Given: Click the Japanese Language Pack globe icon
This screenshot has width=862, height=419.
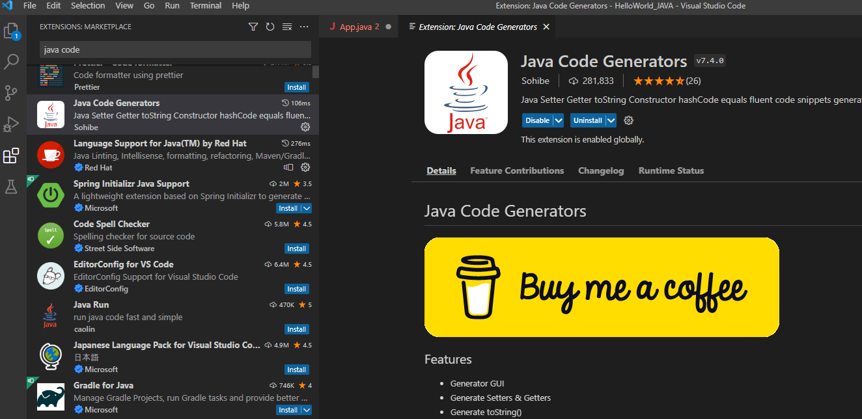Looking at the screenshot, I should coord(51,357).
